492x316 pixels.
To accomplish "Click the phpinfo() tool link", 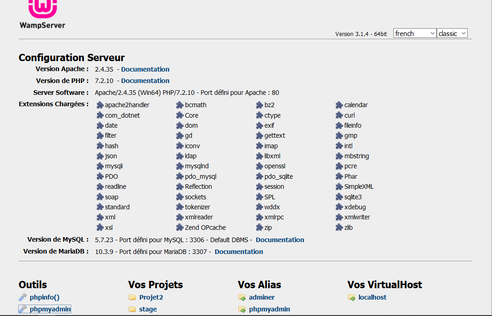I will (45, 297).
